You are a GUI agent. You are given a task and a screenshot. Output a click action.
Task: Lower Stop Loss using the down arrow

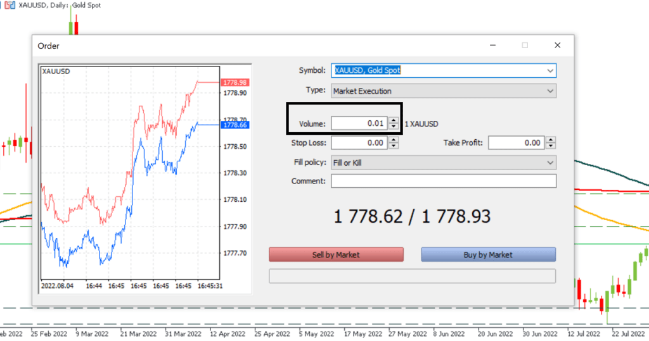coord(394,146)
